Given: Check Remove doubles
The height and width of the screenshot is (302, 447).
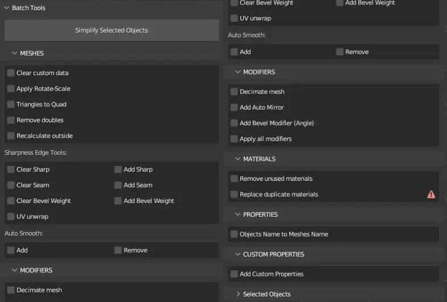Looking at the screenshot, I should [11, 120].
